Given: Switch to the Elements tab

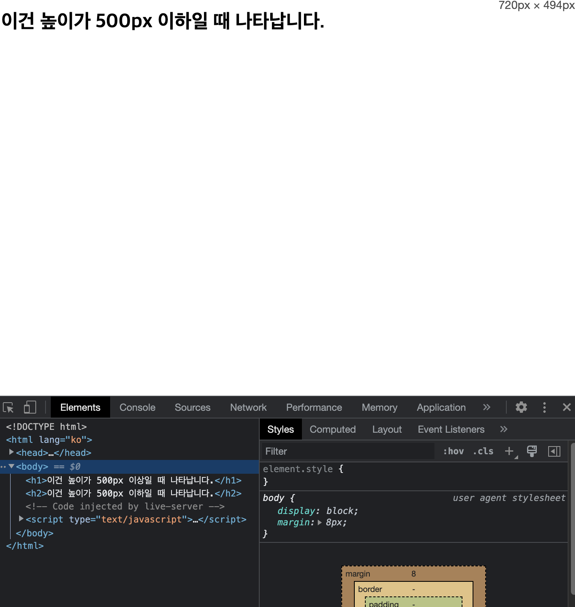Looking at the screenshot, I should pyautogui.click(x=80, y=408).
